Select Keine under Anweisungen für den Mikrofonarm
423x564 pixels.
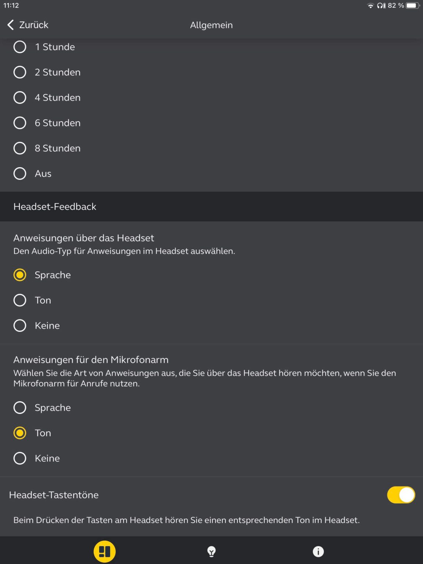(x=20, y=458)
